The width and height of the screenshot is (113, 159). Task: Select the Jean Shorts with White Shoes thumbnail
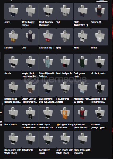pyautogui.click(x=65, y=139)
